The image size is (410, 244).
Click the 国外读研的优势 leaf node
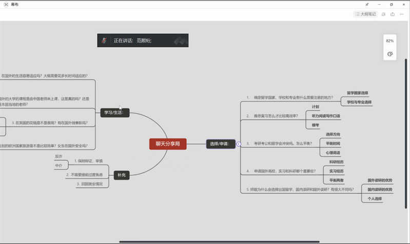coord(380,180)
